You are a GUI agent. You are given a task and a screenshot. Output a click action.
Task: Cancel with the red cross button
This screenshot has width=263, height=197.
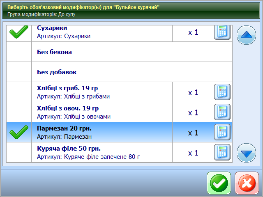[247, 183]
